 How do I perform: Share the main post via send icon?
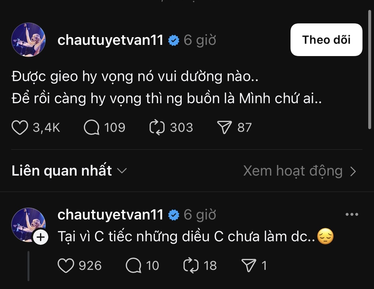tap(224, 128)
